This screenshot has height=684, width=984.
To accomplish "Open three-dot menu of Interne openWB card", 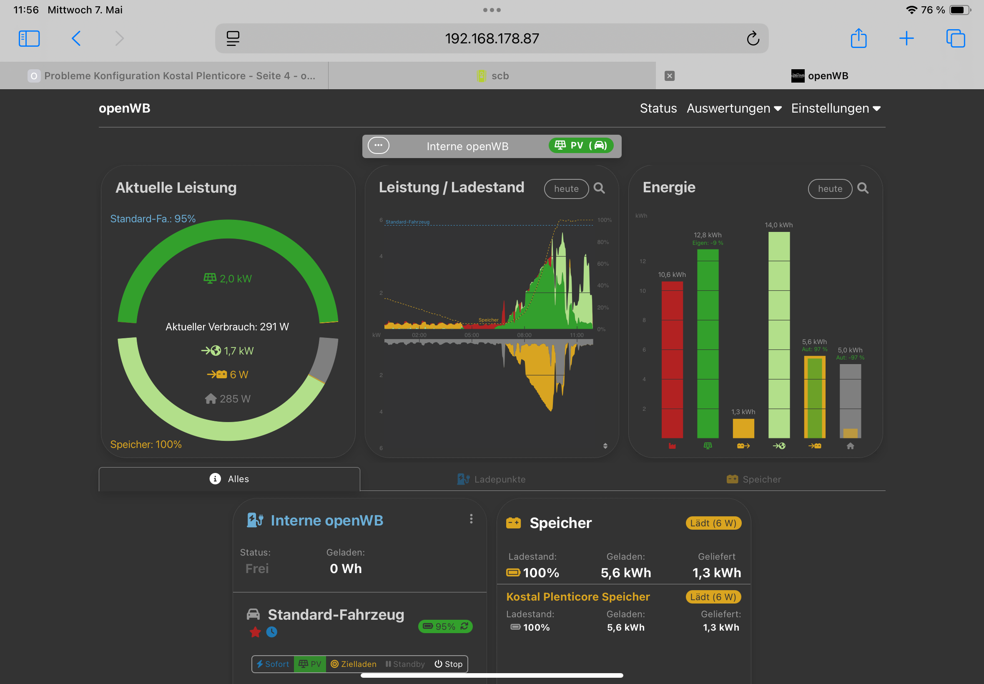I will pos(471,519).
